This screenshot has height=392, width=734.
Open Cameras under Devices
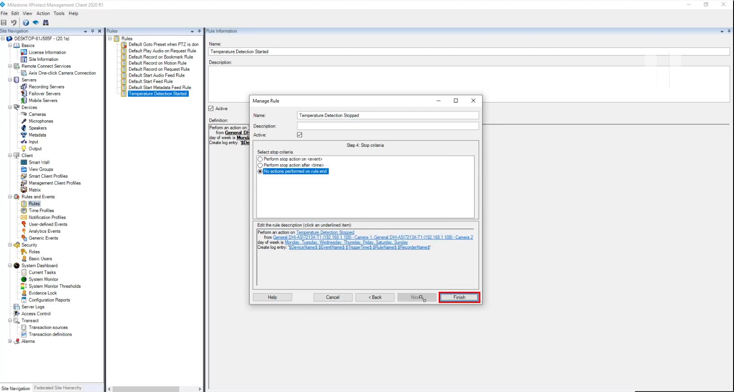pos(37,115)
